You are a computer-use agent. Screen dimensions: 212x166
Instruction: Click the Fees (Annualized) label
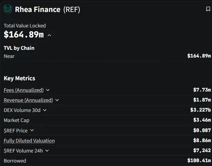tap(24, 90)
